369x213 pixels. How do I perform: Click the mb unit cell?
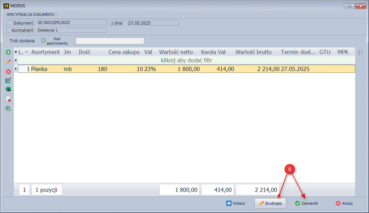[70, 69]
